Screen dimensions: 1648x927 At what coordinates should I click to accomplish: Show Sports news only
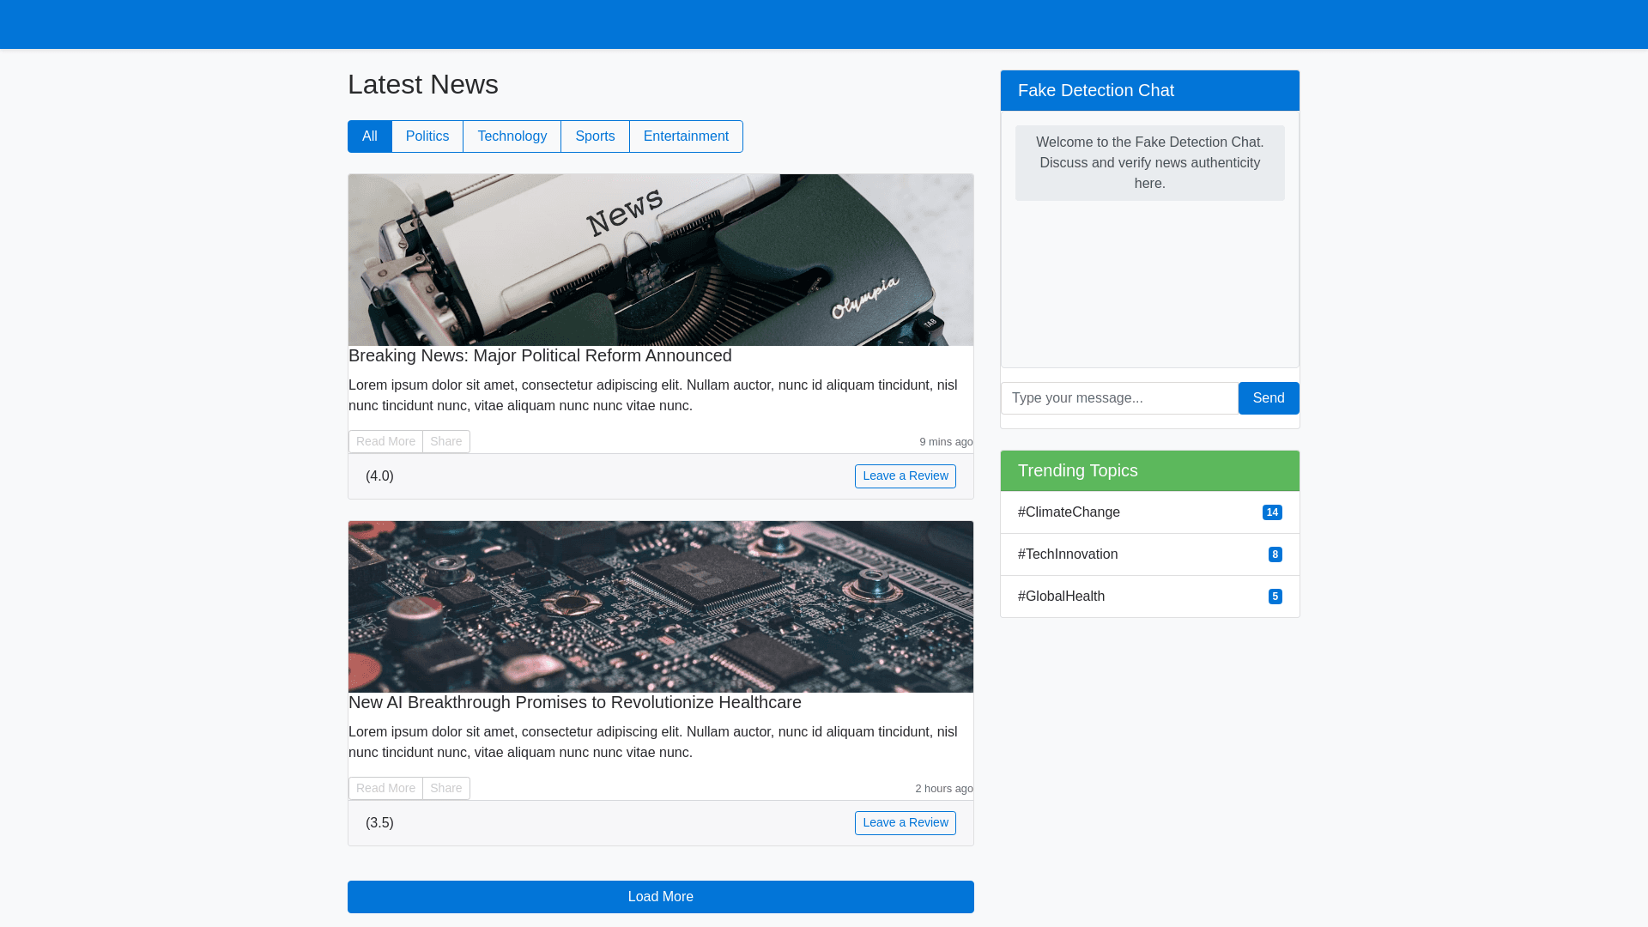click(595, 136)
